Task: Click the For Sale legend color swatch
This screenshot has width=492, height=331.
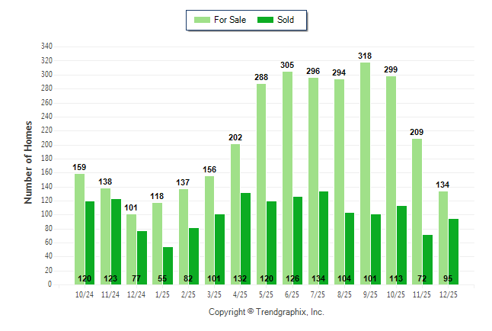Action: pyautogui.click(x=202, y=20)
